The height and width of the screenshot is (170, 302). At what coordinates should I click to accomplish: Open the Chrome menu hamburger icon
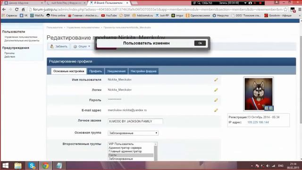(x=300, y=9)
